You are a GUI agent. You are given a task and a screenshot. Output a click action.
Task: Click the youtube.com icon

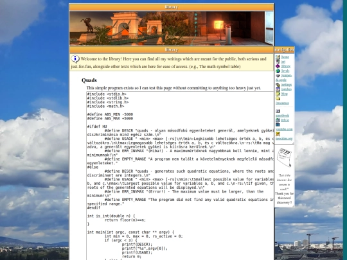click(x=278, y=125)
